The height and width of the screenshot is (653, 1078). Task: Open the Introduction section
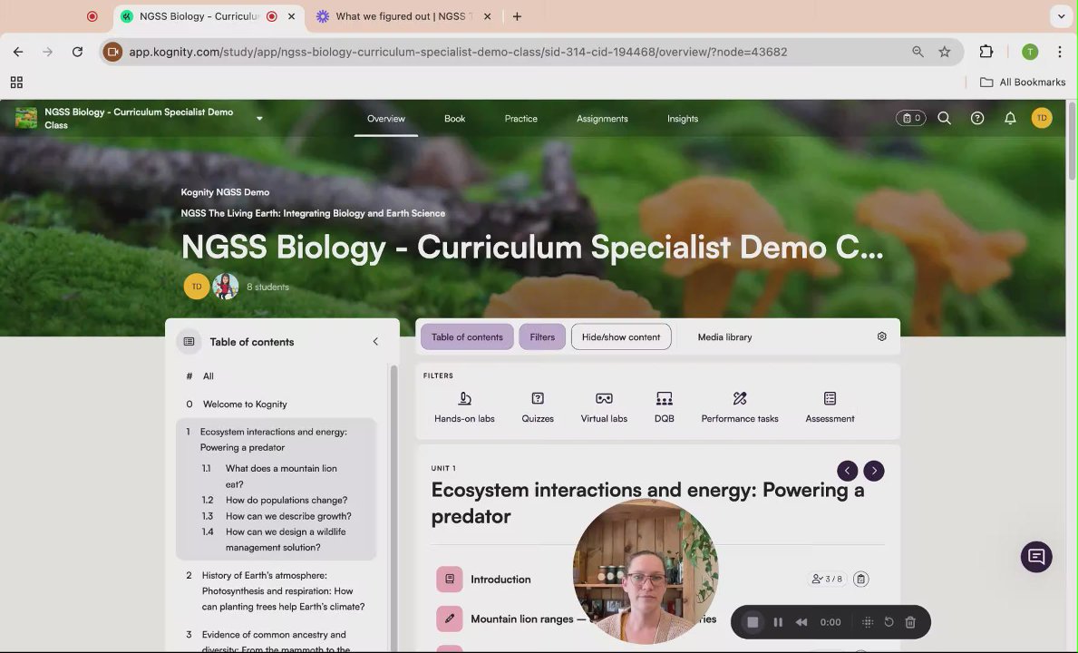click(x=500, y=580)
